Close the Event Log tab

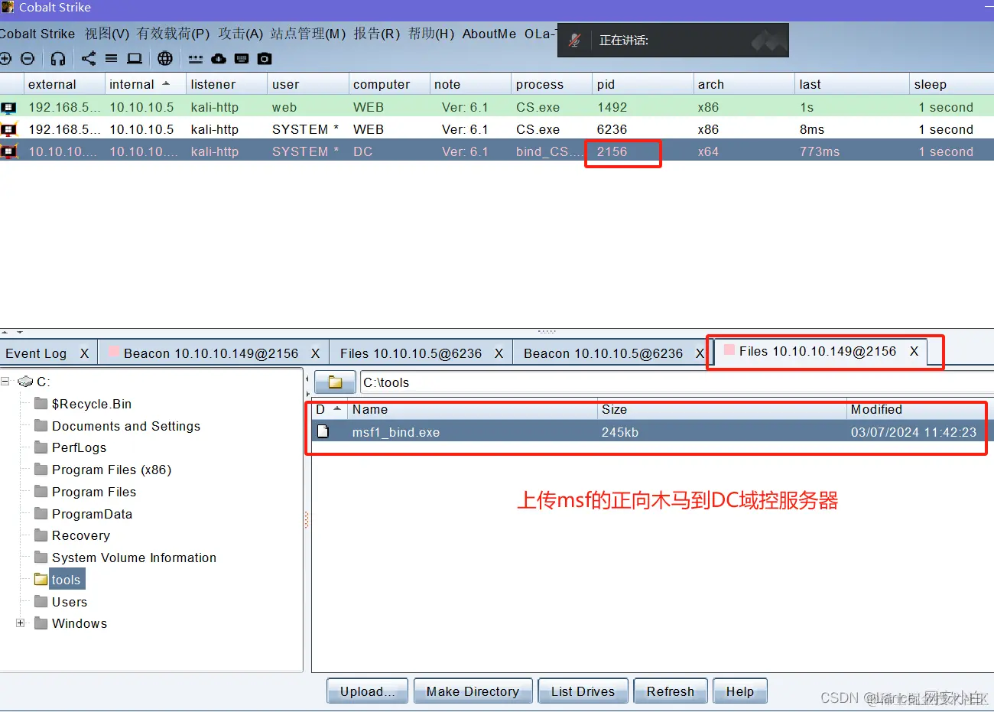[84, 353]
